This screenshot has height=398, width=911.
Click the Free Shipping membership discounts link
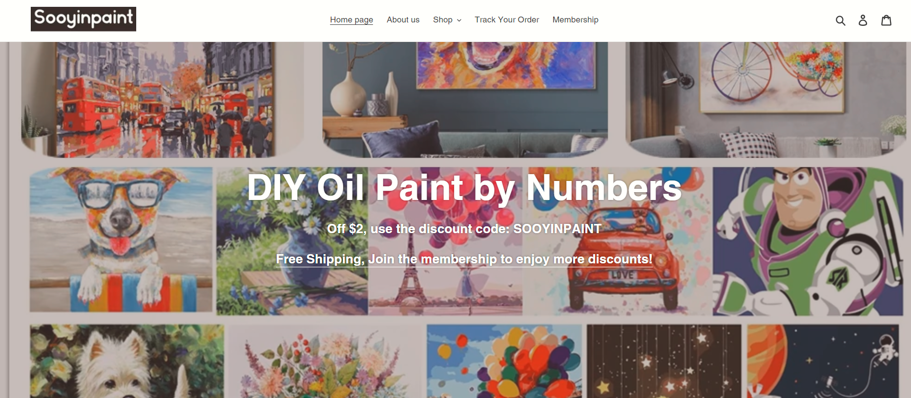click(x=464, y=259)
